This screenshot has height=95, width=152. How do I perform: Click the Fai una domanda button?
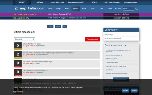92,39
